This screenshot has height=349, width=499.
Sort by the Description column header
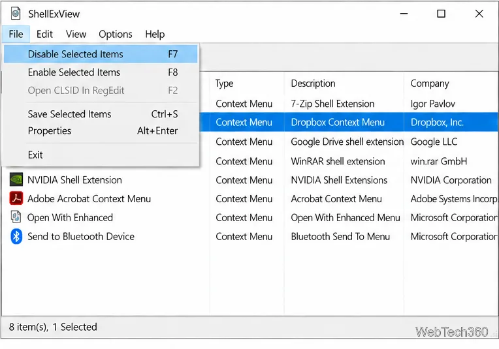(344, 83)
